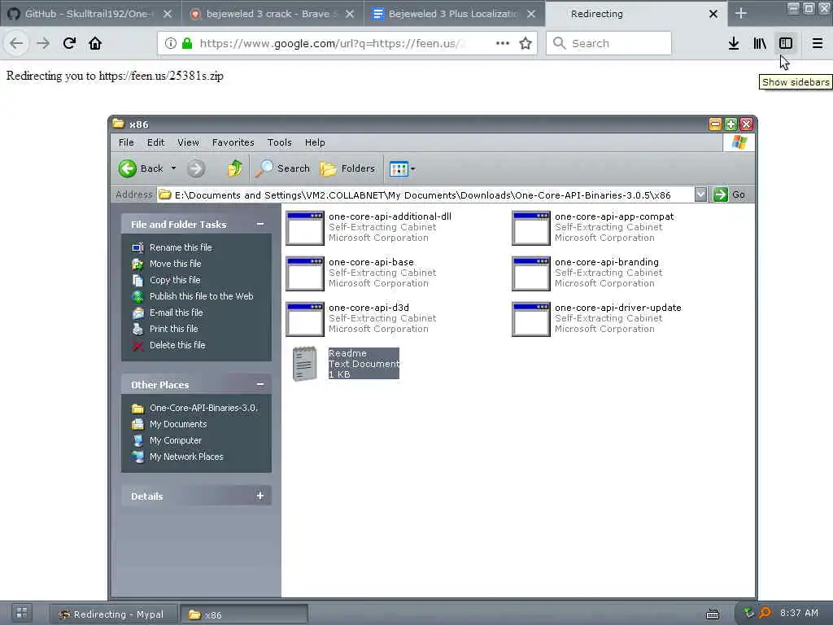Select one-core-api-base file icon
The height and width of the screenshot is (625, 833).
(305, 273)
